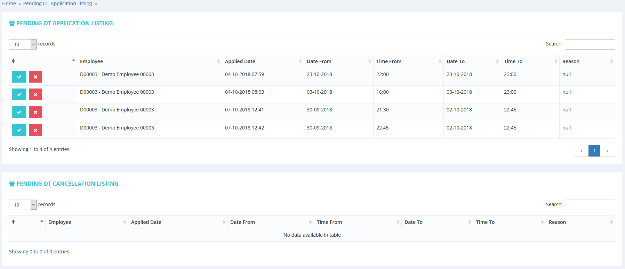Open Pending OT Application Listing breadcrumb
Viewport: 625px width, 269px height.
(x=58, y=3)
